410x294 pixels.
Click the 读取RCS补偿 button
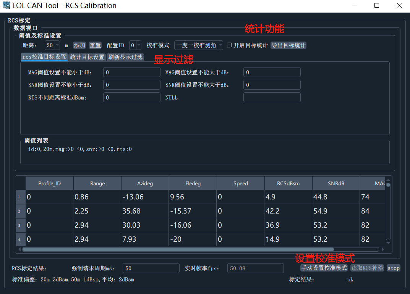point(367,268)
